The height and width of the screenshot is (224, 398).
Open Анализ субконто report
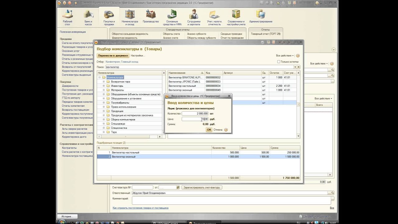(x=197, y=34)
